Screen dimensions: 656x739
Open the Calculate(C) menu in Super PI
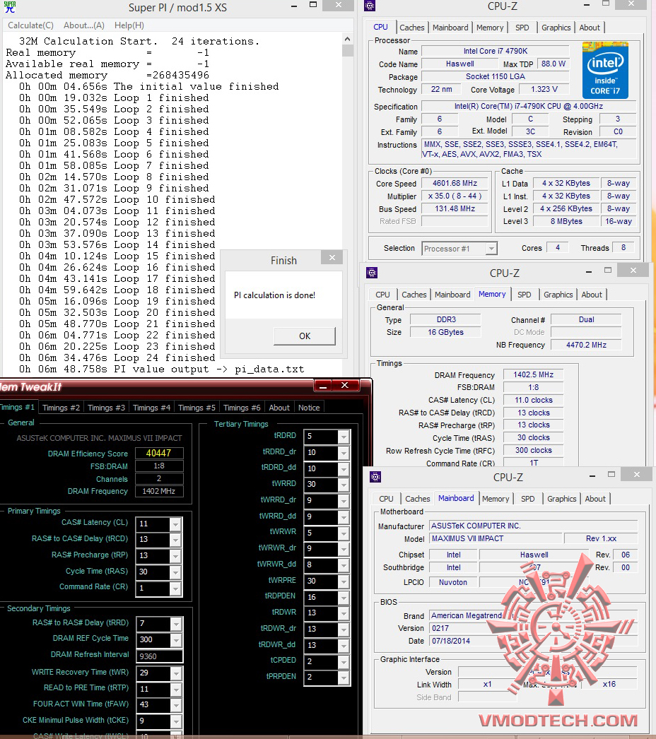point(30,25)
